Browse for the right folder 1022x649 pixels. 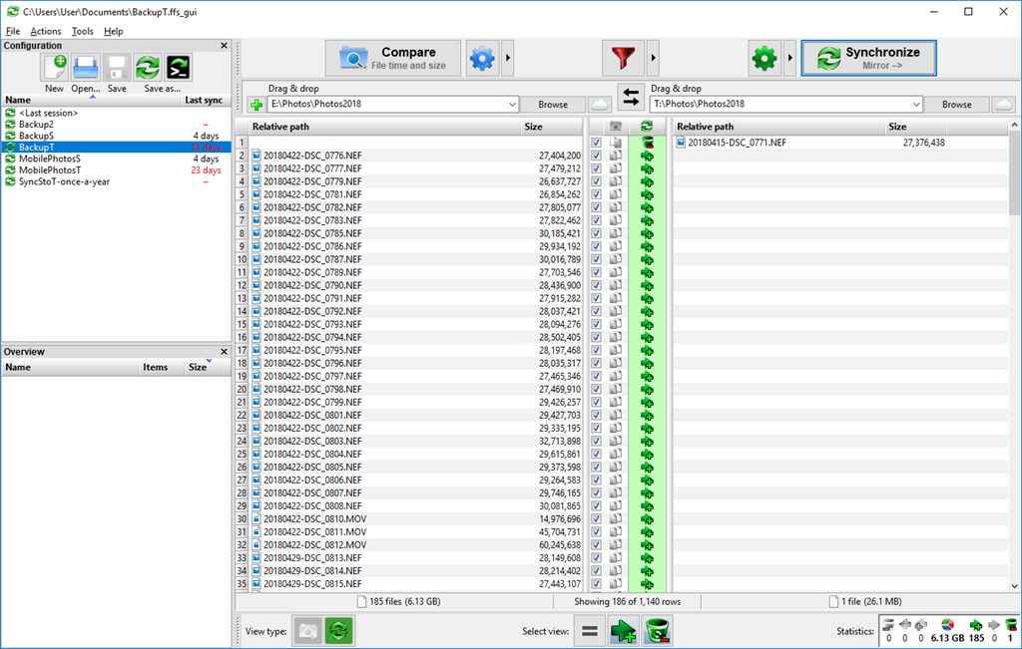tap(957, 104)
